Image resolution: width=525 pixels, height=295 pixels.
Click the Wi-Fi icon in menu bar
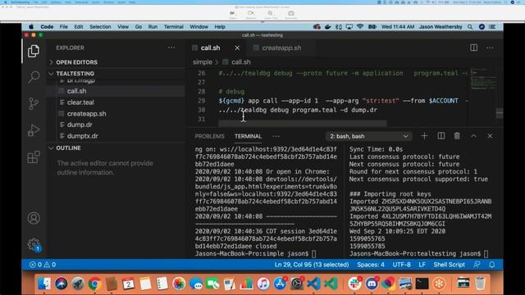pyautogui.click(x=360, y=27)
